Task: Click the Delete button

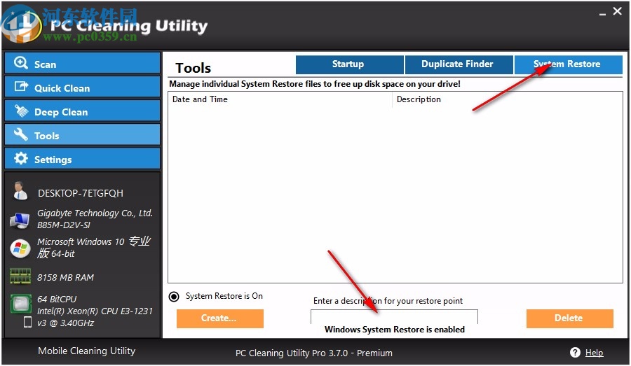Action: click(569, 318)
